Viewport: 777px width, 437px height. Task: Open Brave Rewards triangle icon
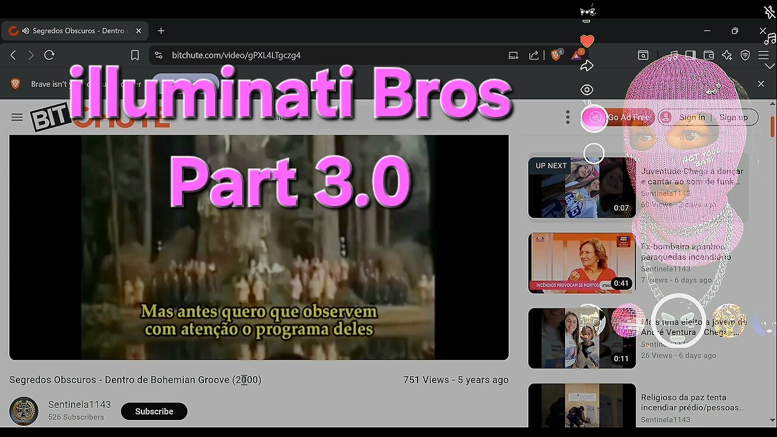click(575, 55)
